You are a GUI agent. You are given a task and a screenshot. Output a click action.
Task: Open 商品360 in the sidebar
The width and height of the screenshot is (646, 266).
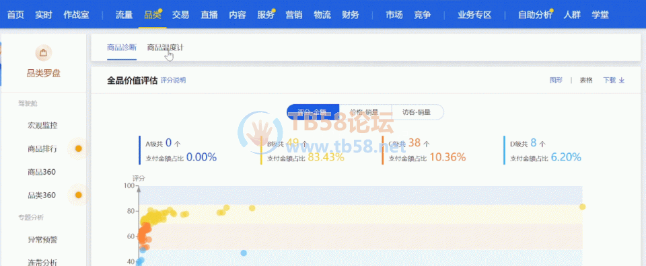(42, 172)
